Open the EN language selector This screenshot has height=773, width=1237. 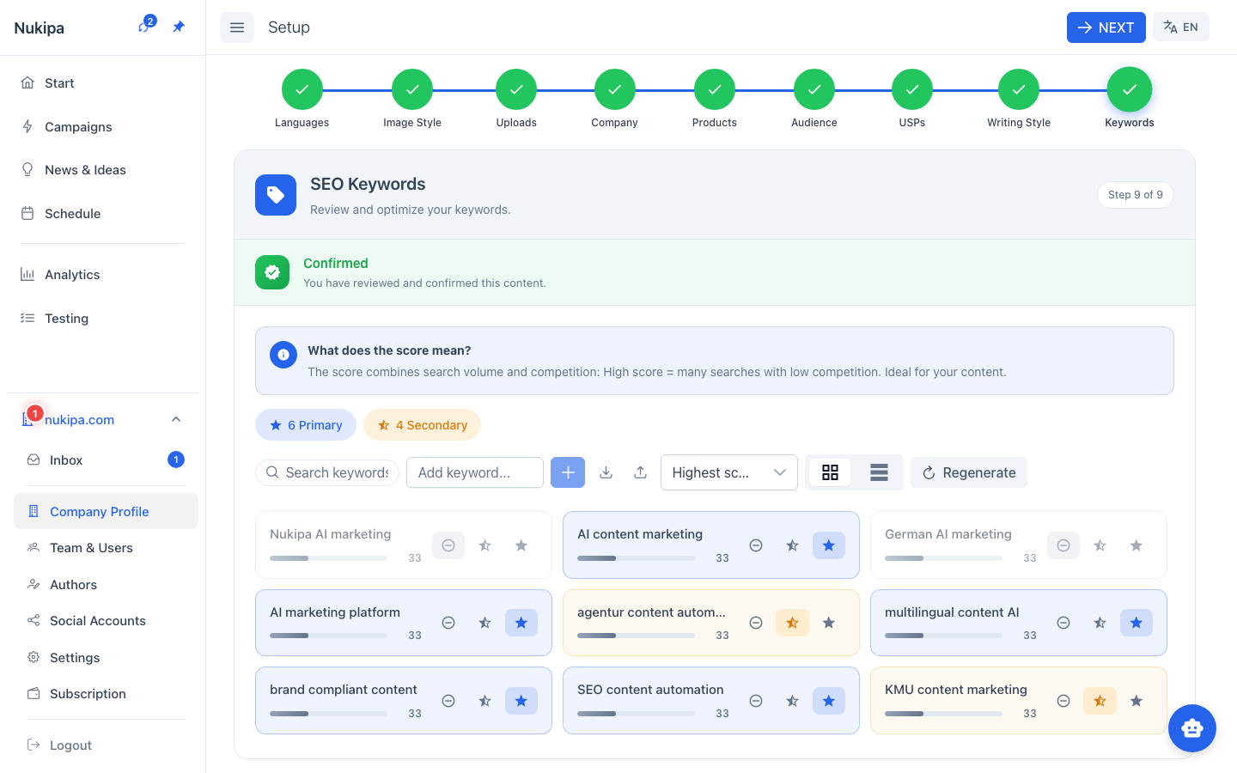(1180, 27)
